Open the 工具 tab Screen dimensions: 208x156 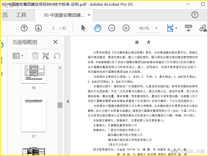[x=21, y=15]
